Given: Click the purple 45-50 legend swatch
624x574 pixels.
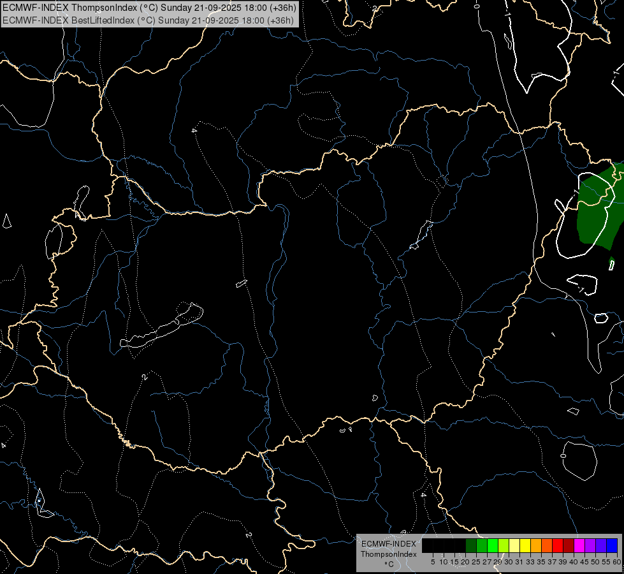Looking at the screenshot, I should coord(590,545).
